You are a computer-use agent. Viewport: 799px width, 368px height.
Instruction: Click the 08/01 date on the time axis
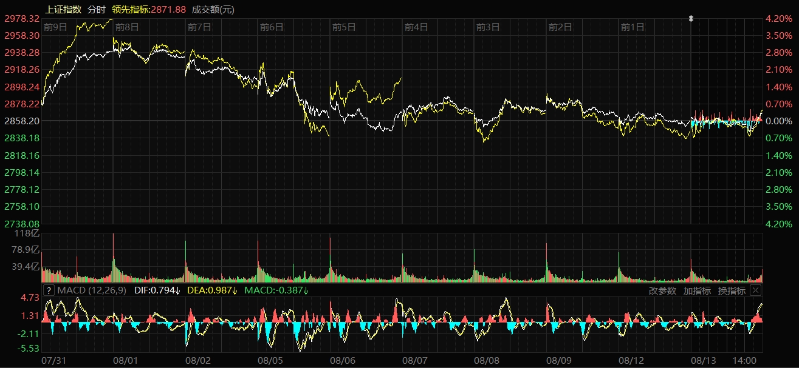pos(126,360)
